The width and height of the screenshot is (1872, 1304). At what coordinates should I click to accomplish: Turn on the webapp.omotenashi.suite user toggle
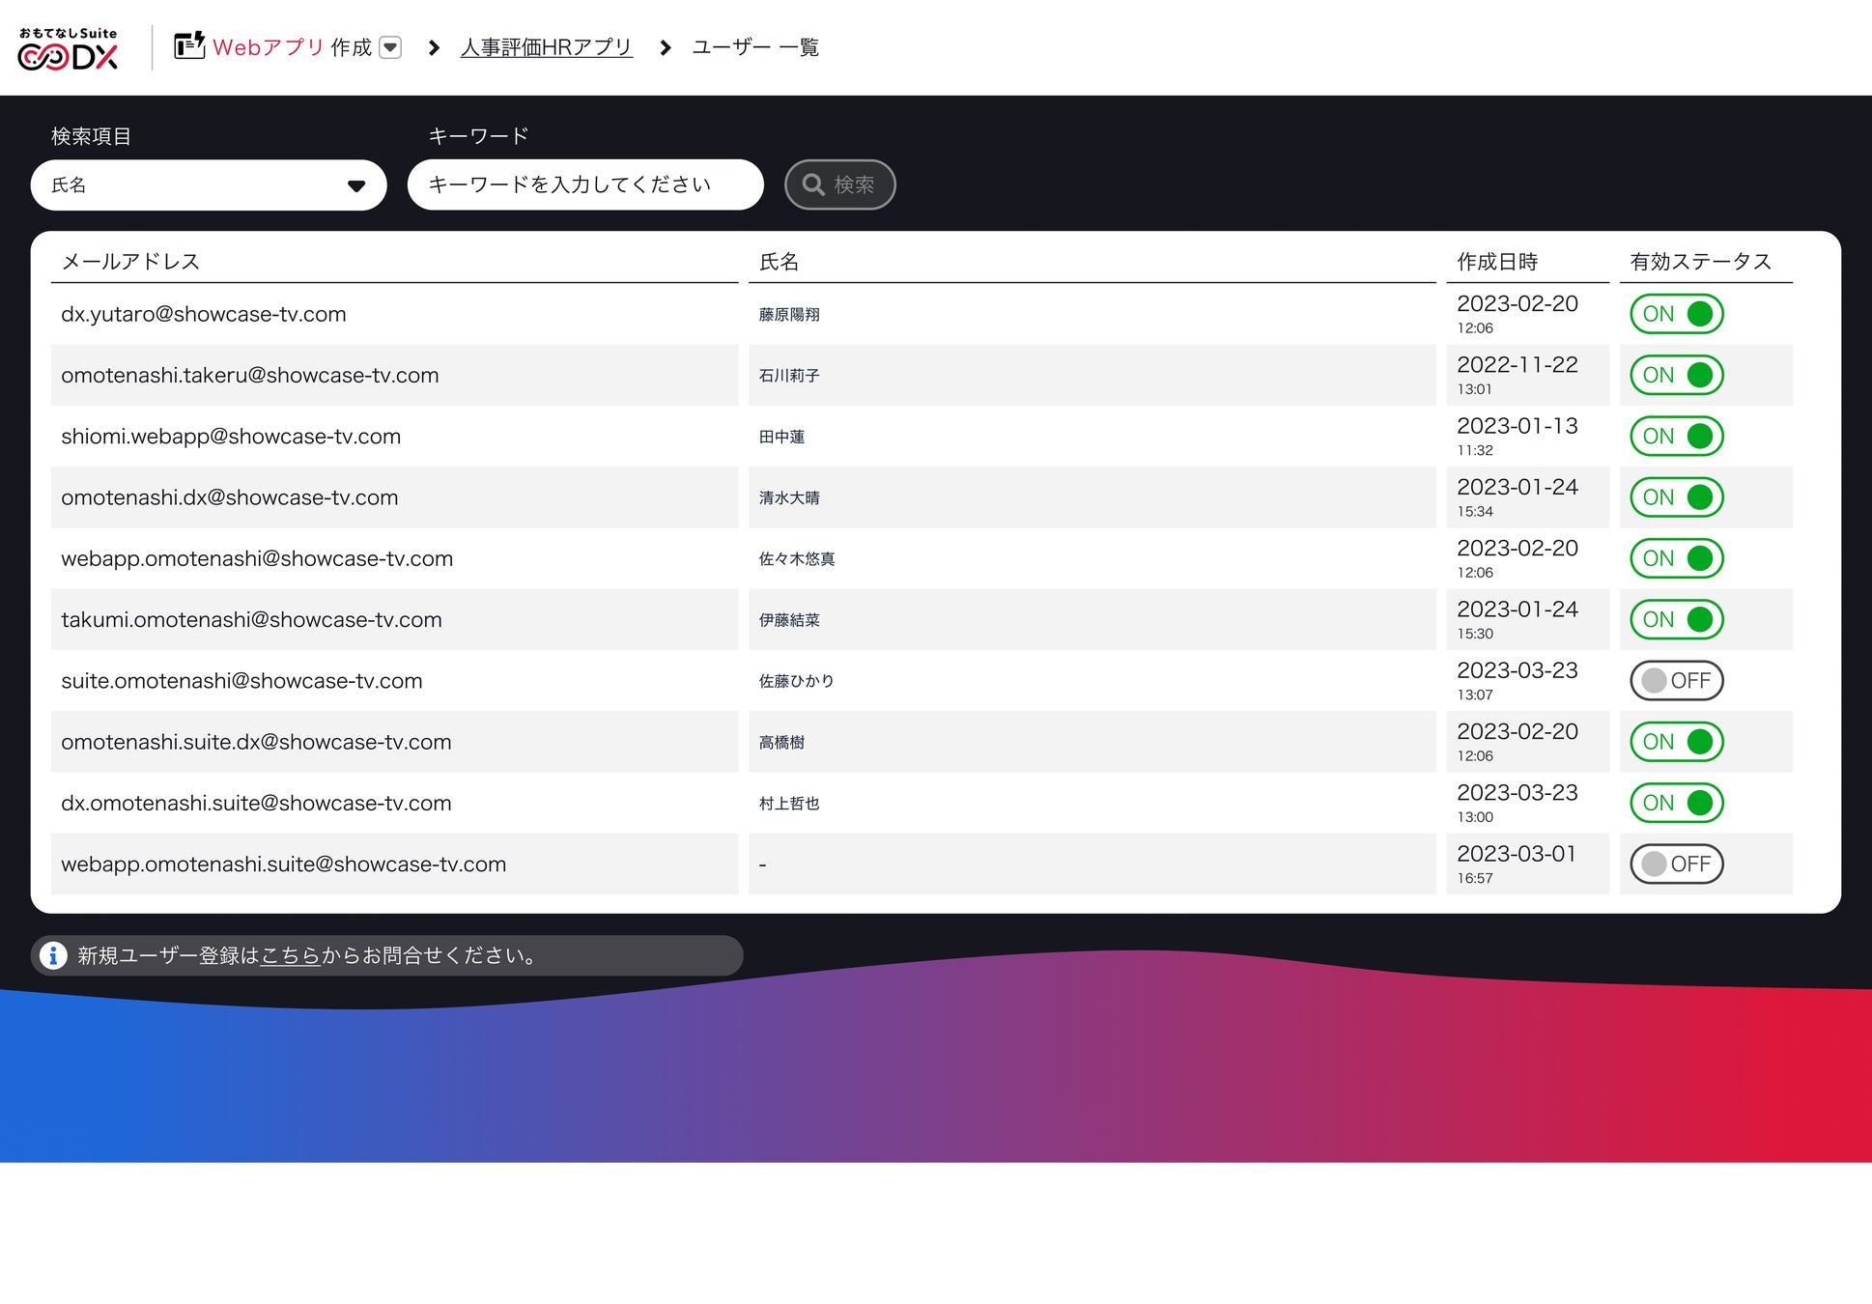(1676, 864)
